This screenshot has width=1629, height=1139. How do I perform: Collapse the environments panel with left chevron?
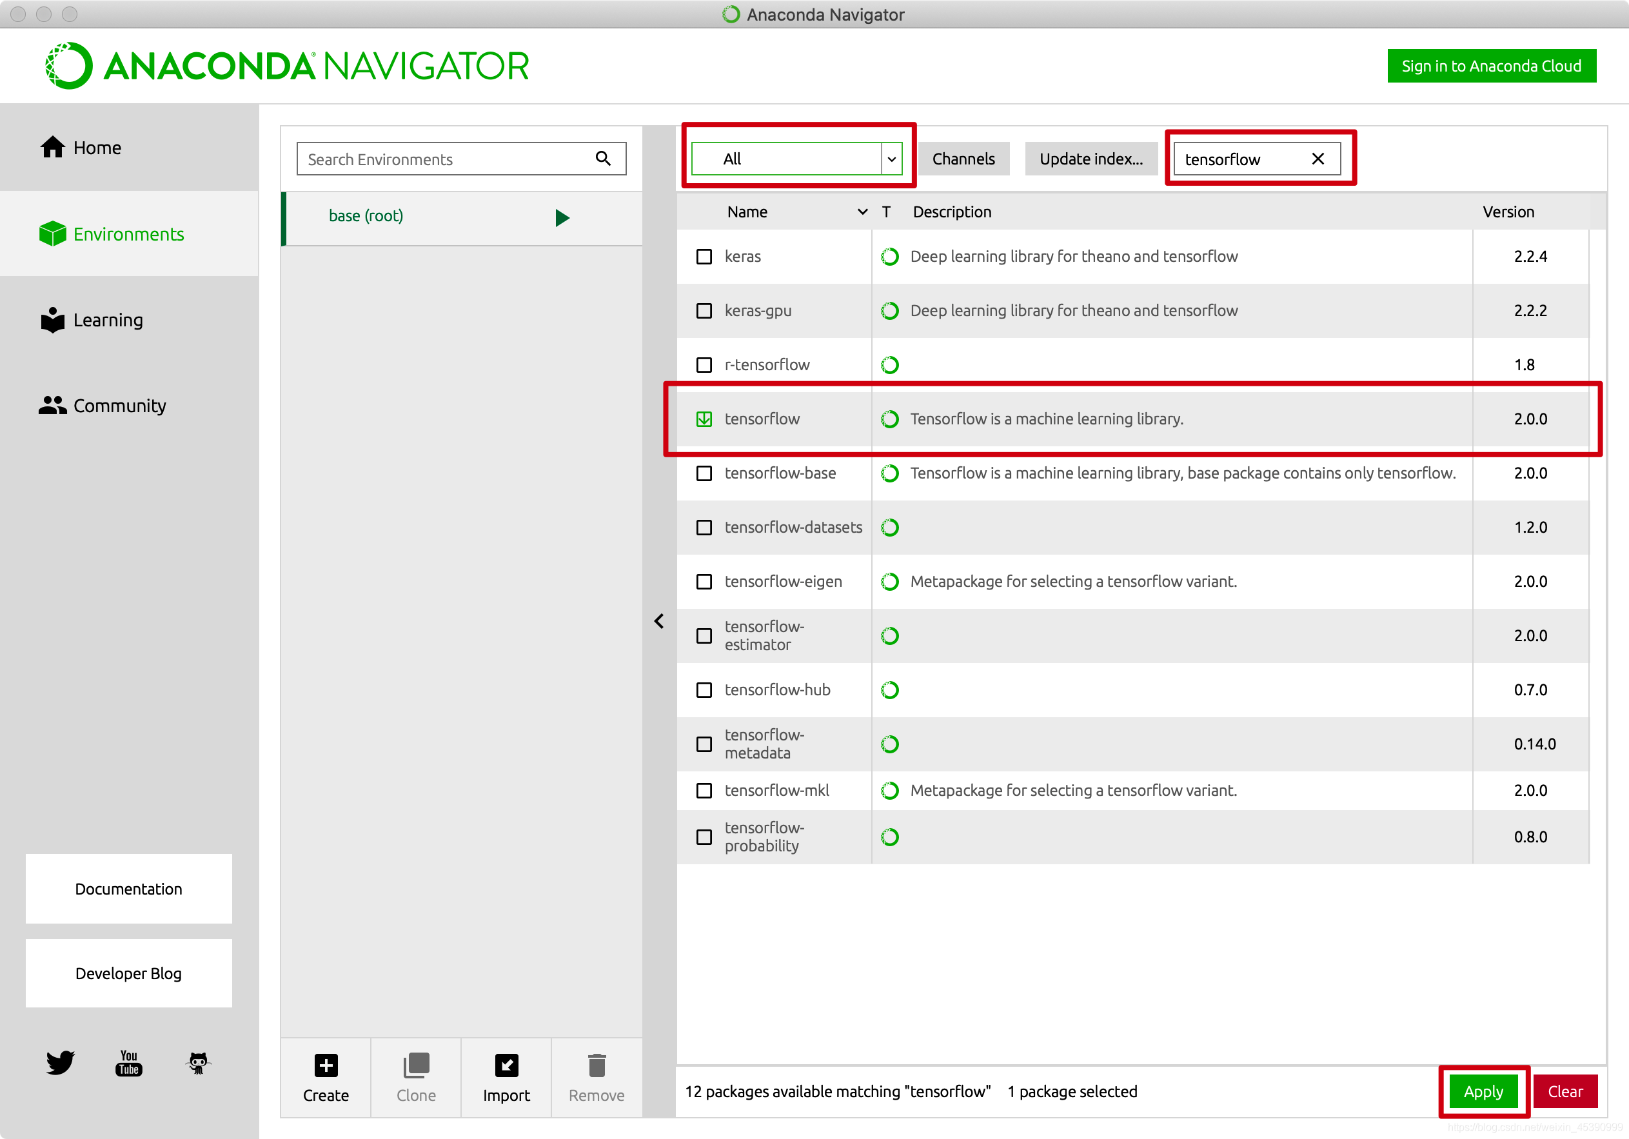click(659, 621)
